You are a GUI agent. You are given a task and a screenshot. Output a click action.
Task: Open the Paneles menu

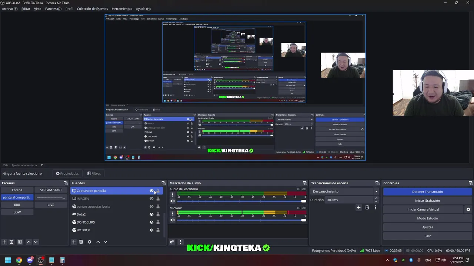[x=53, y=8]
